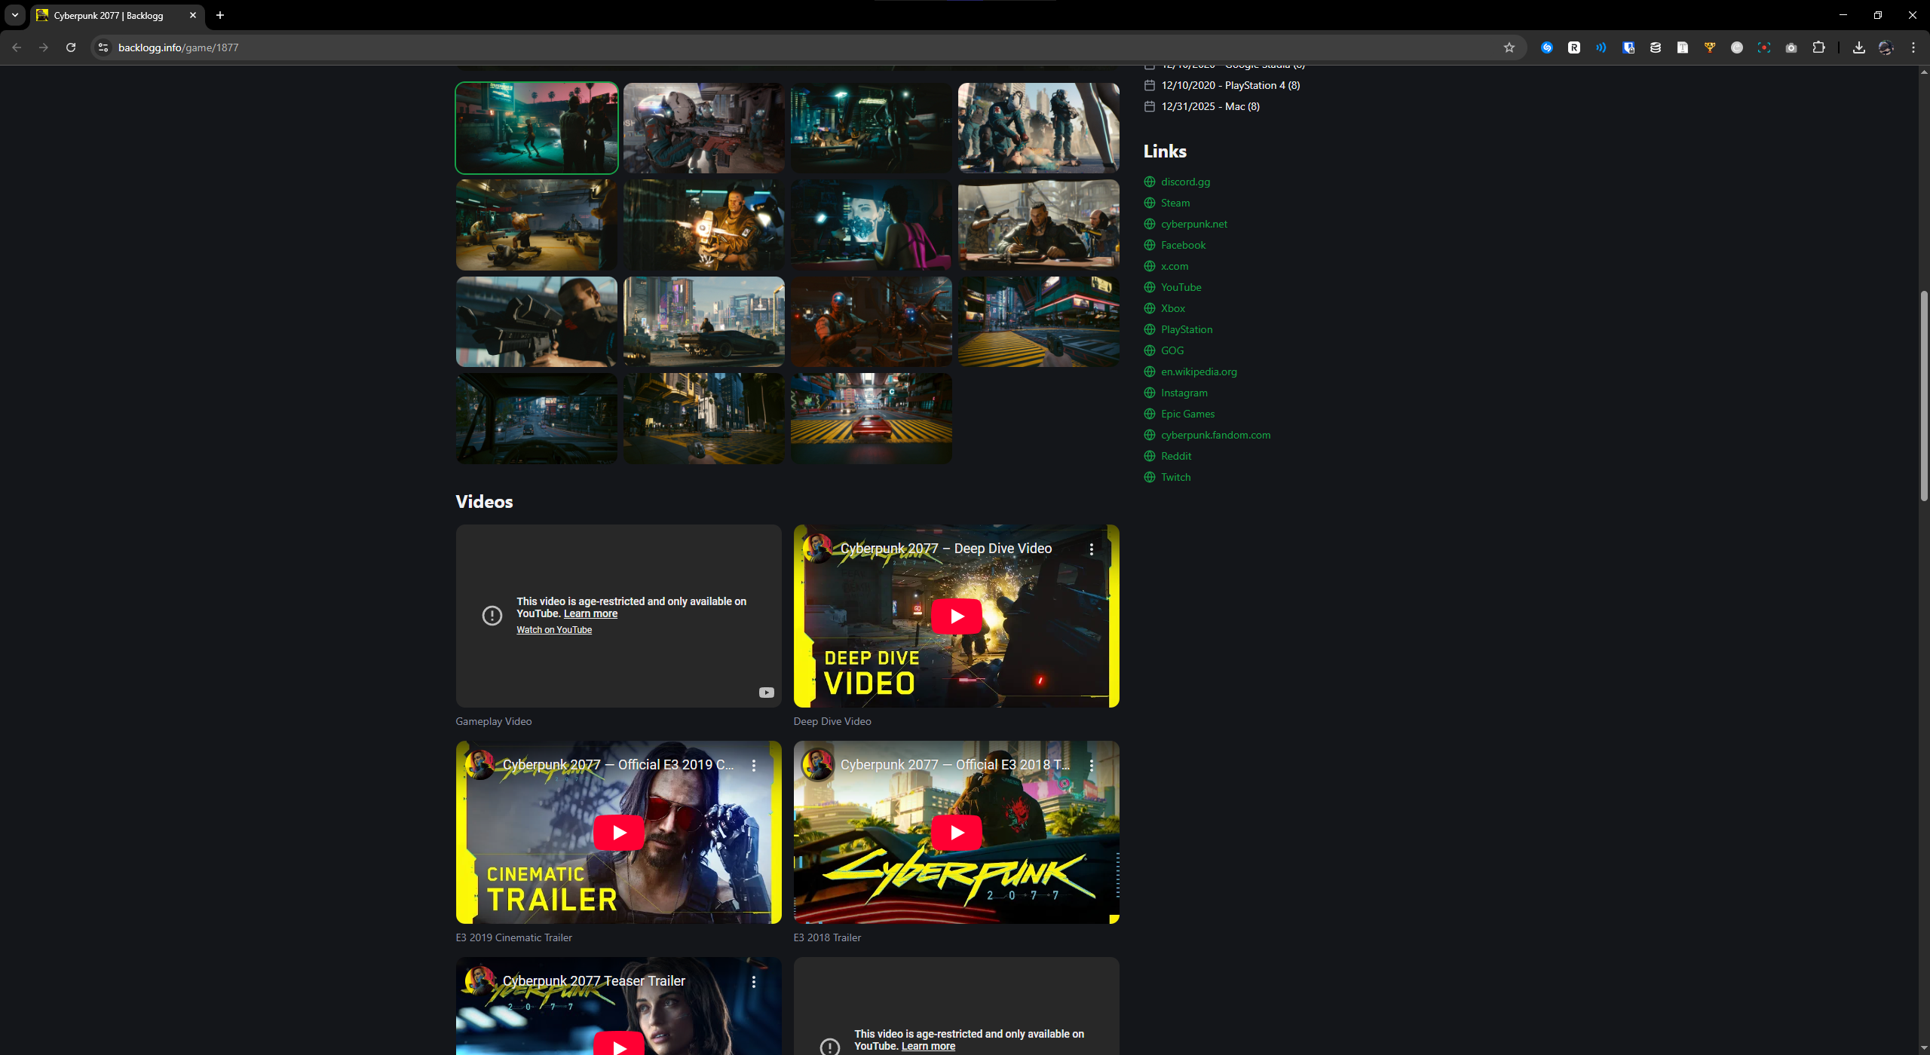Click the R extension icon
The image size is (1930, 1055).
tap(1574, 47)
